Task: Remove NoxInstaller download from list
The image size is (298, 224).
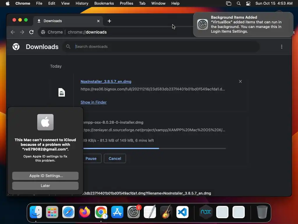Action: click(240, 82)
